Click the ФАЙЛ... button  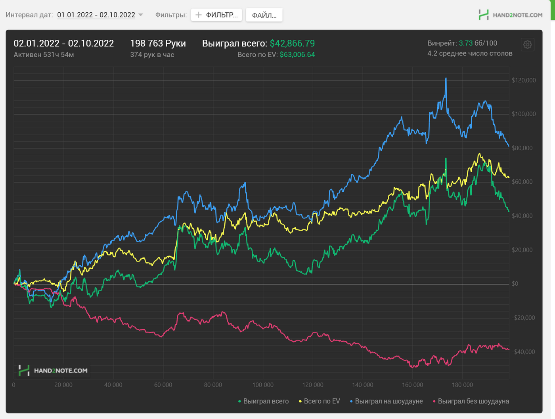pos(264,15)
